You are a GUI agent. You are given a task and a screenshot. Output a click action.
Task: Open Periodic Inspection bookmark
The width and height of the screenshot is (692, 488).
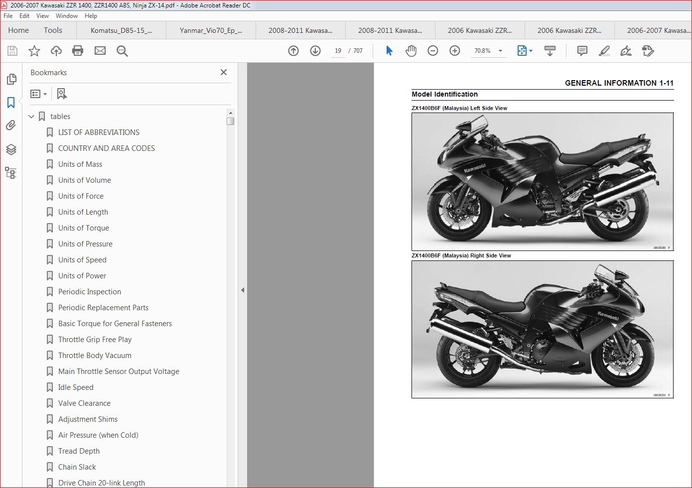pos(90,292)
